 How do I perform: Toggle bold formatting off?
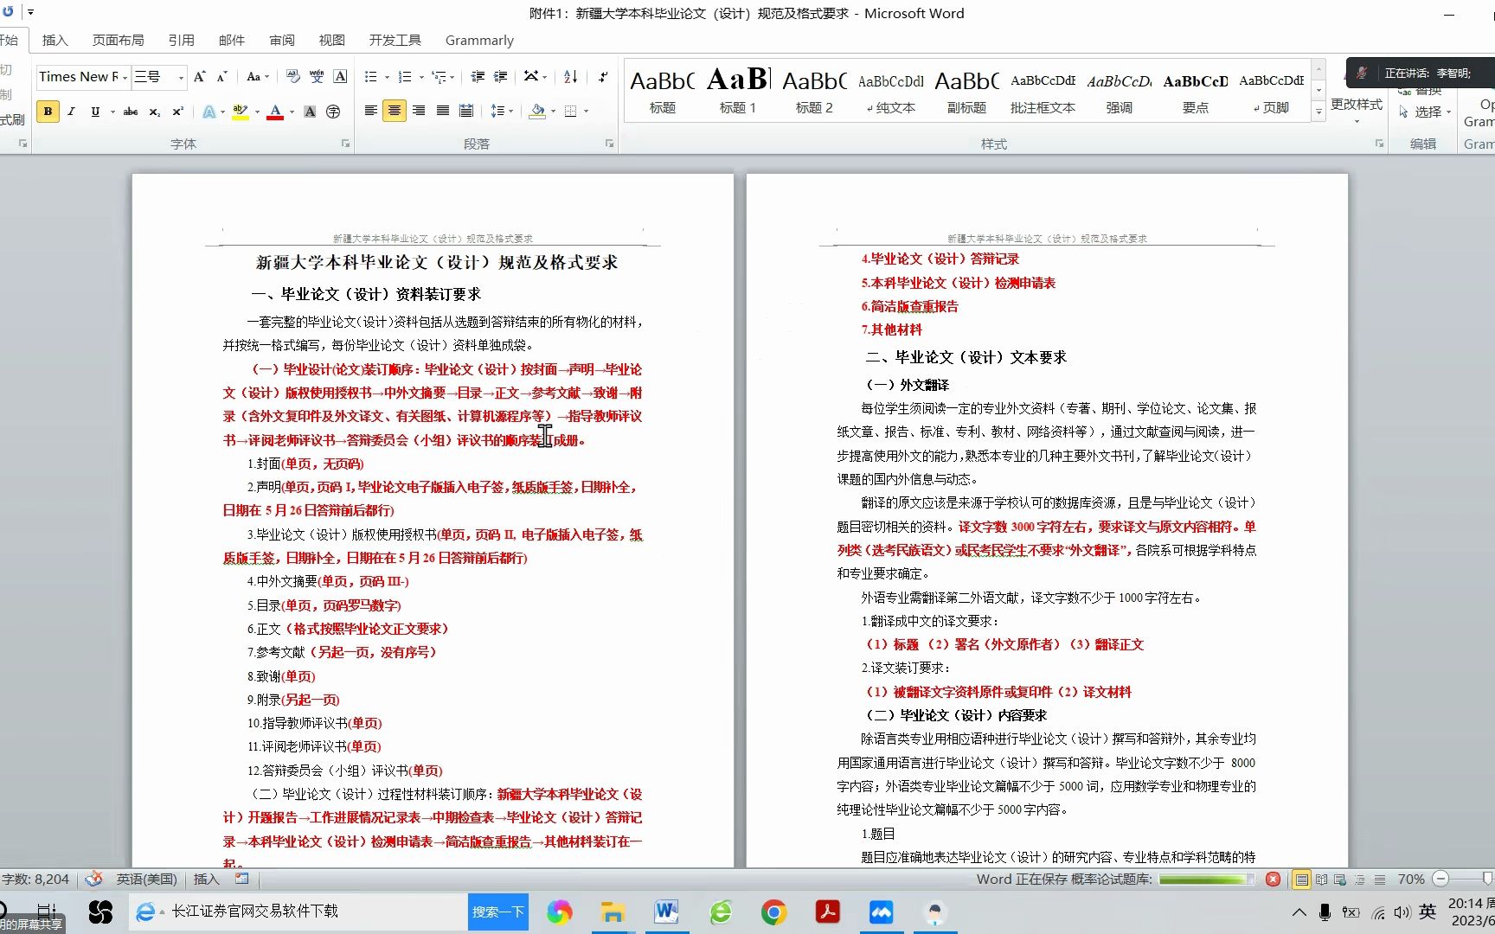tap(48, 111)
